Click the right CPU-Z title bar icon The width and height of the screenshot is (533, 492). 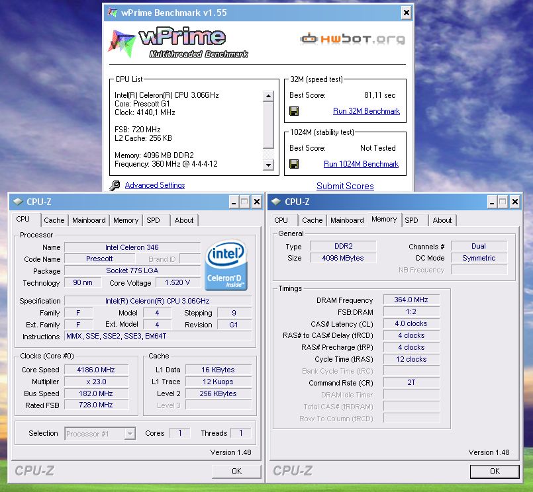276,202
